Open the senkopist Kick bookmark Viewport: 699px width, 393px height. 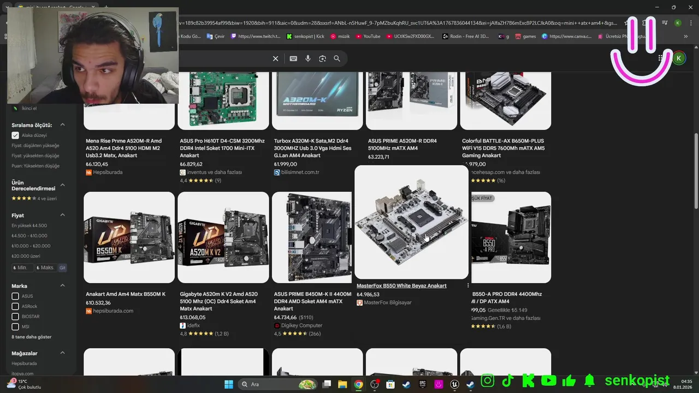(x=305, y=37)
